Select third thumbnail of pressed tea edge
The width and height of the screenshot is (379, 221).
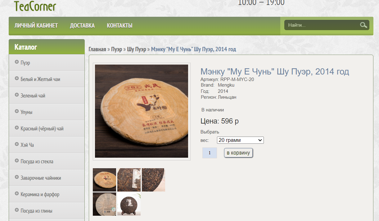click(x=153, y=180)
